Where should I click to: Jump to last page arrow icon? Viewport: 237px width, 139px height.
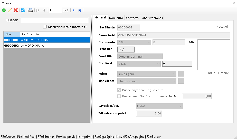[80, 10]
